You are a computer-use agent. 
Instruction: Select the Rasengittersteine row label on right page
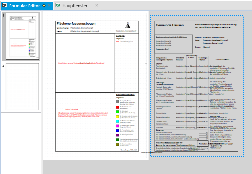[162, 118]
